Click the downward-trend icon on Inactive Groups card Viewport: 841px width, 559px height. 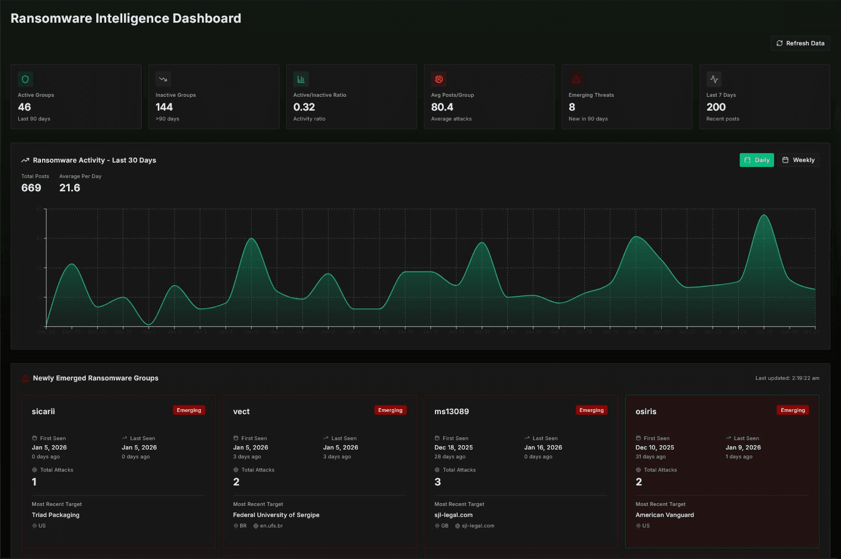[x=163, y=79]
